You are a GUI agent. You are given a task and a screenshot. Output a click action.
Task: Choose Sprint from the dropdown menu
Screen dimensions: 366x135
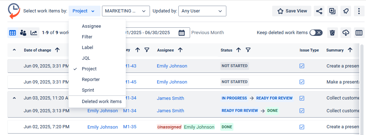coord(97,90)
